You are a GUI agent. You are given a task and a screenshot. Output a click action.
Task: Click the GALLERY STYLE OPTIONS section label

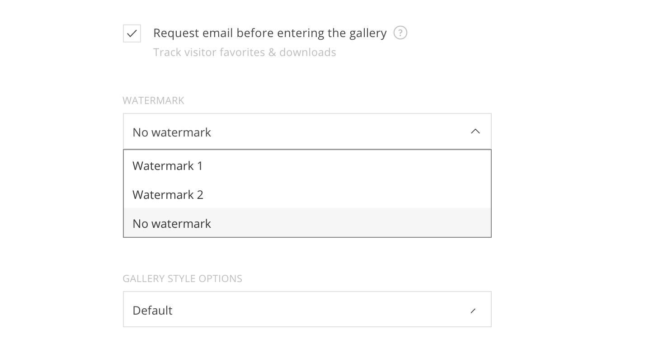pos(182,278)
